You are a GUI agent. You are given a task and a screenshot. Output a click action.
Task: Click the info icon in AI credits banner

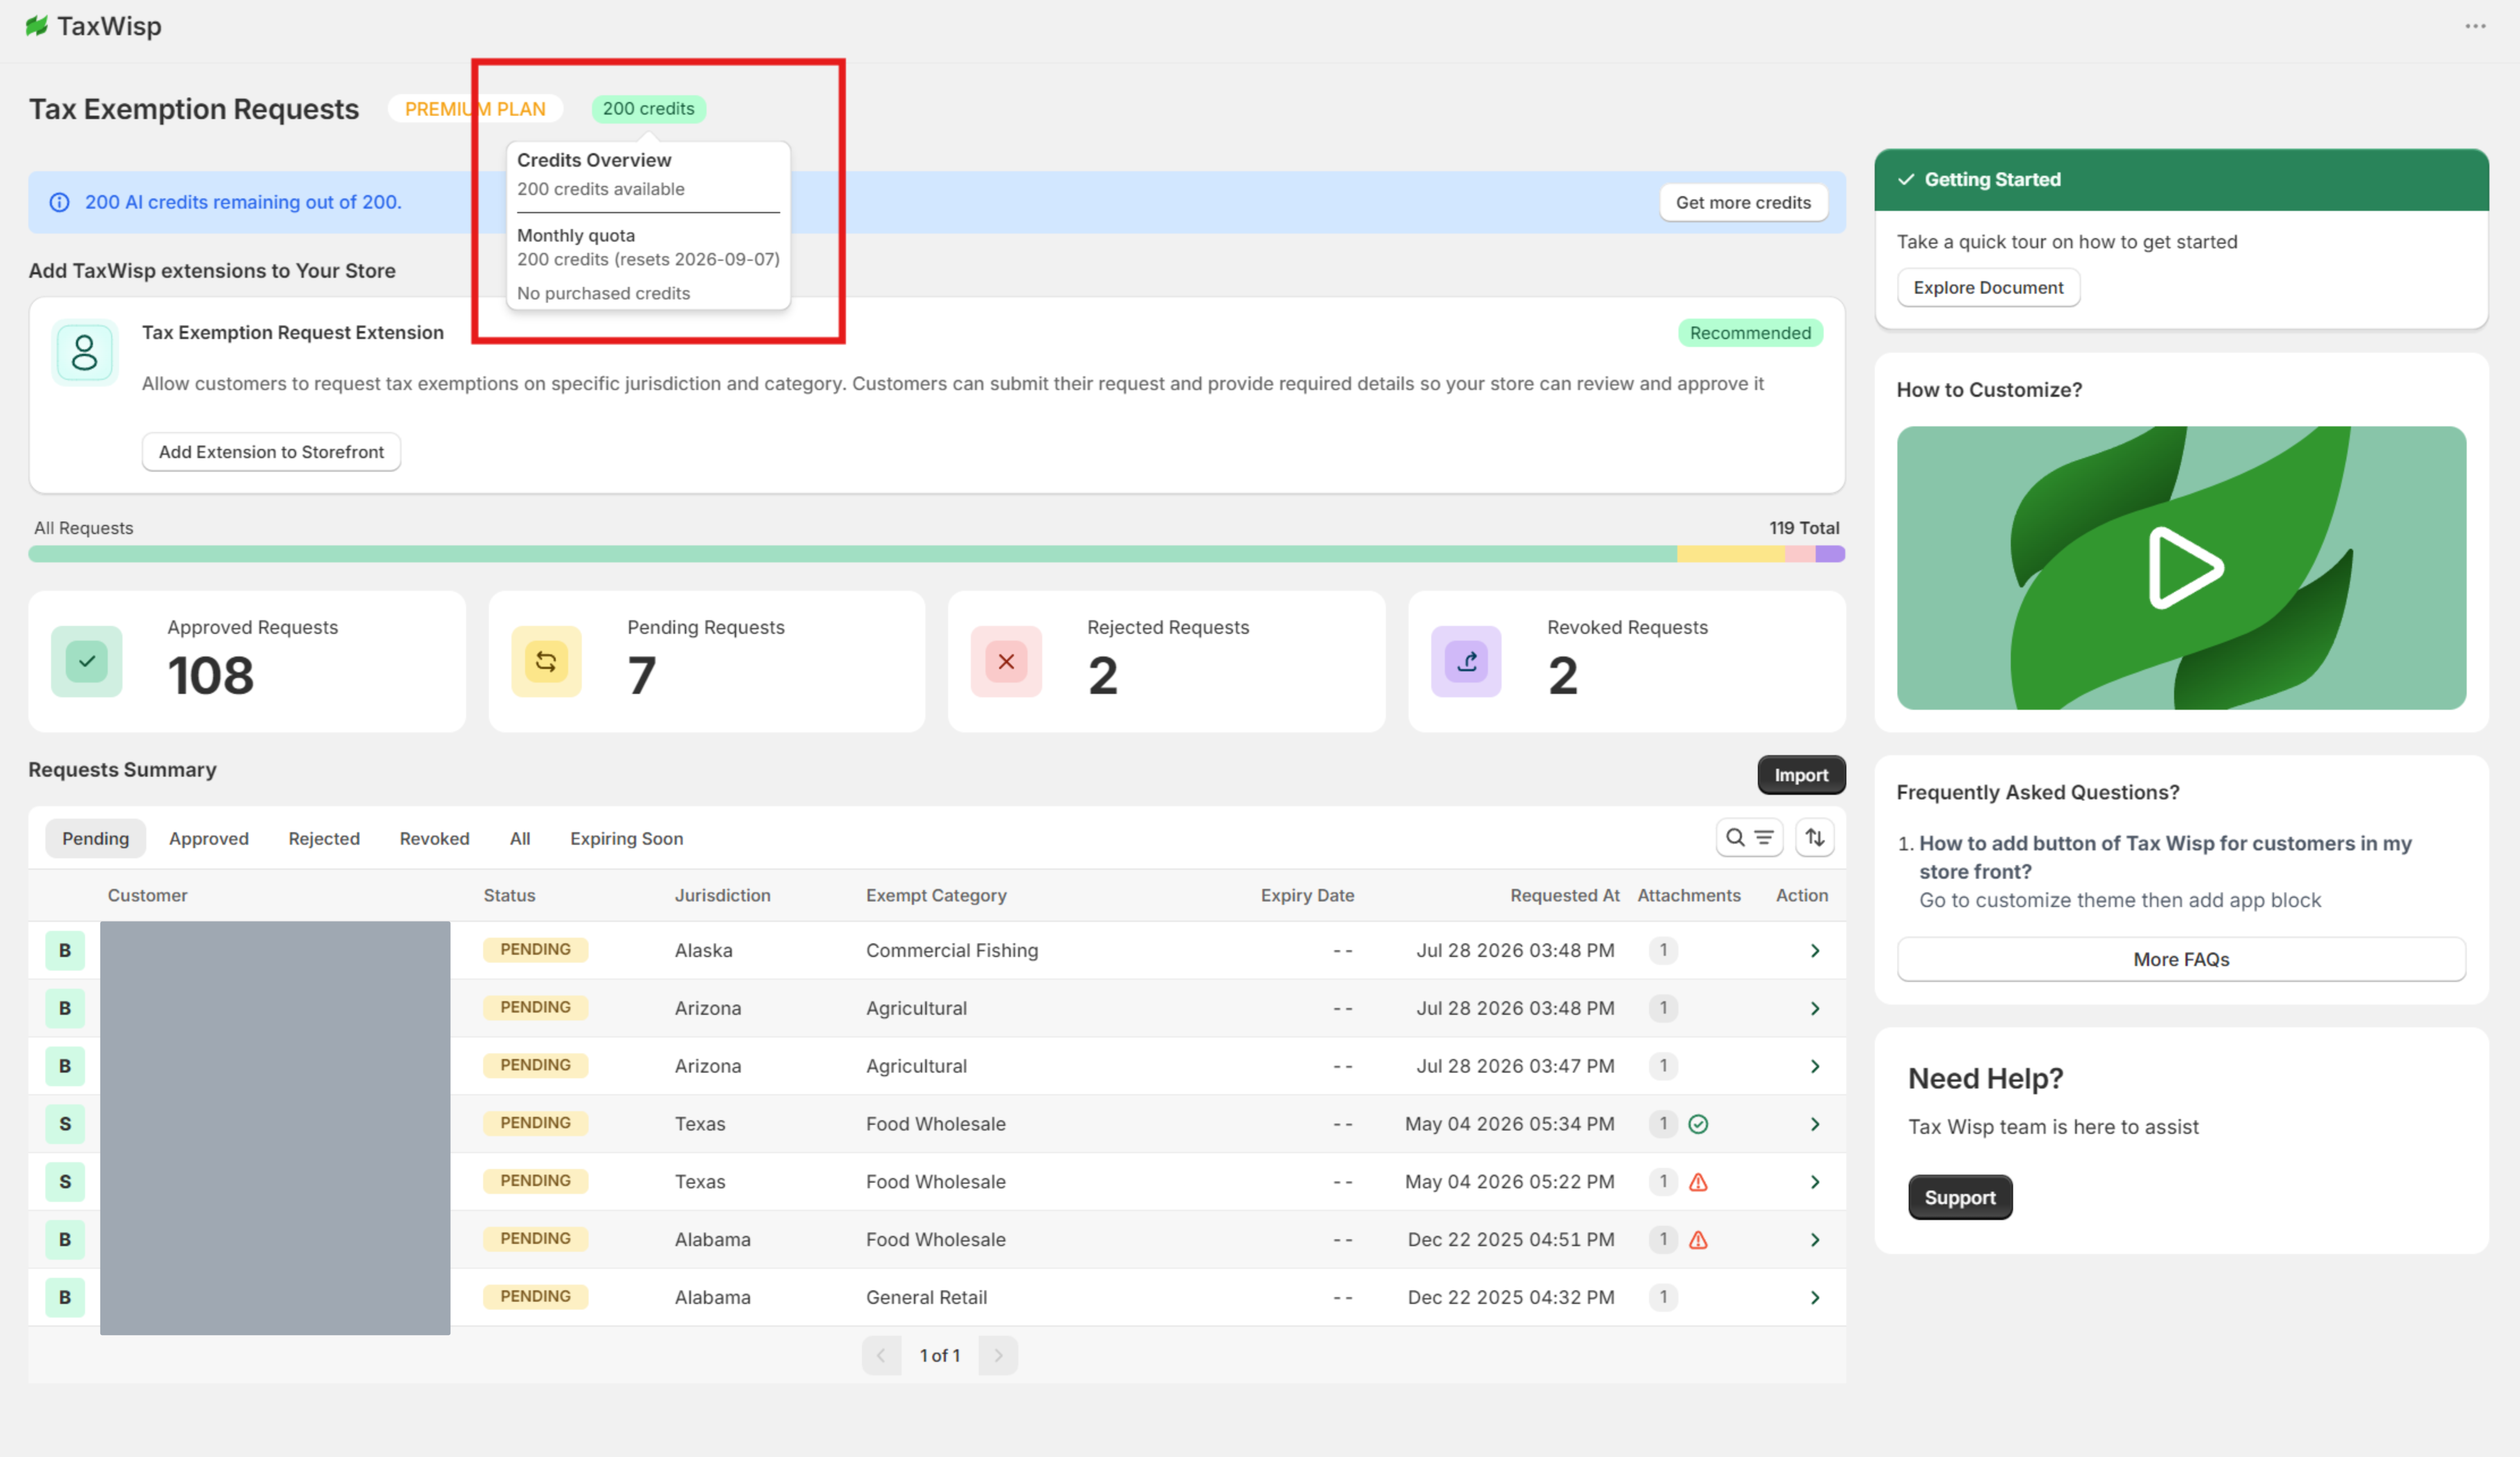(x=60, y=202)
